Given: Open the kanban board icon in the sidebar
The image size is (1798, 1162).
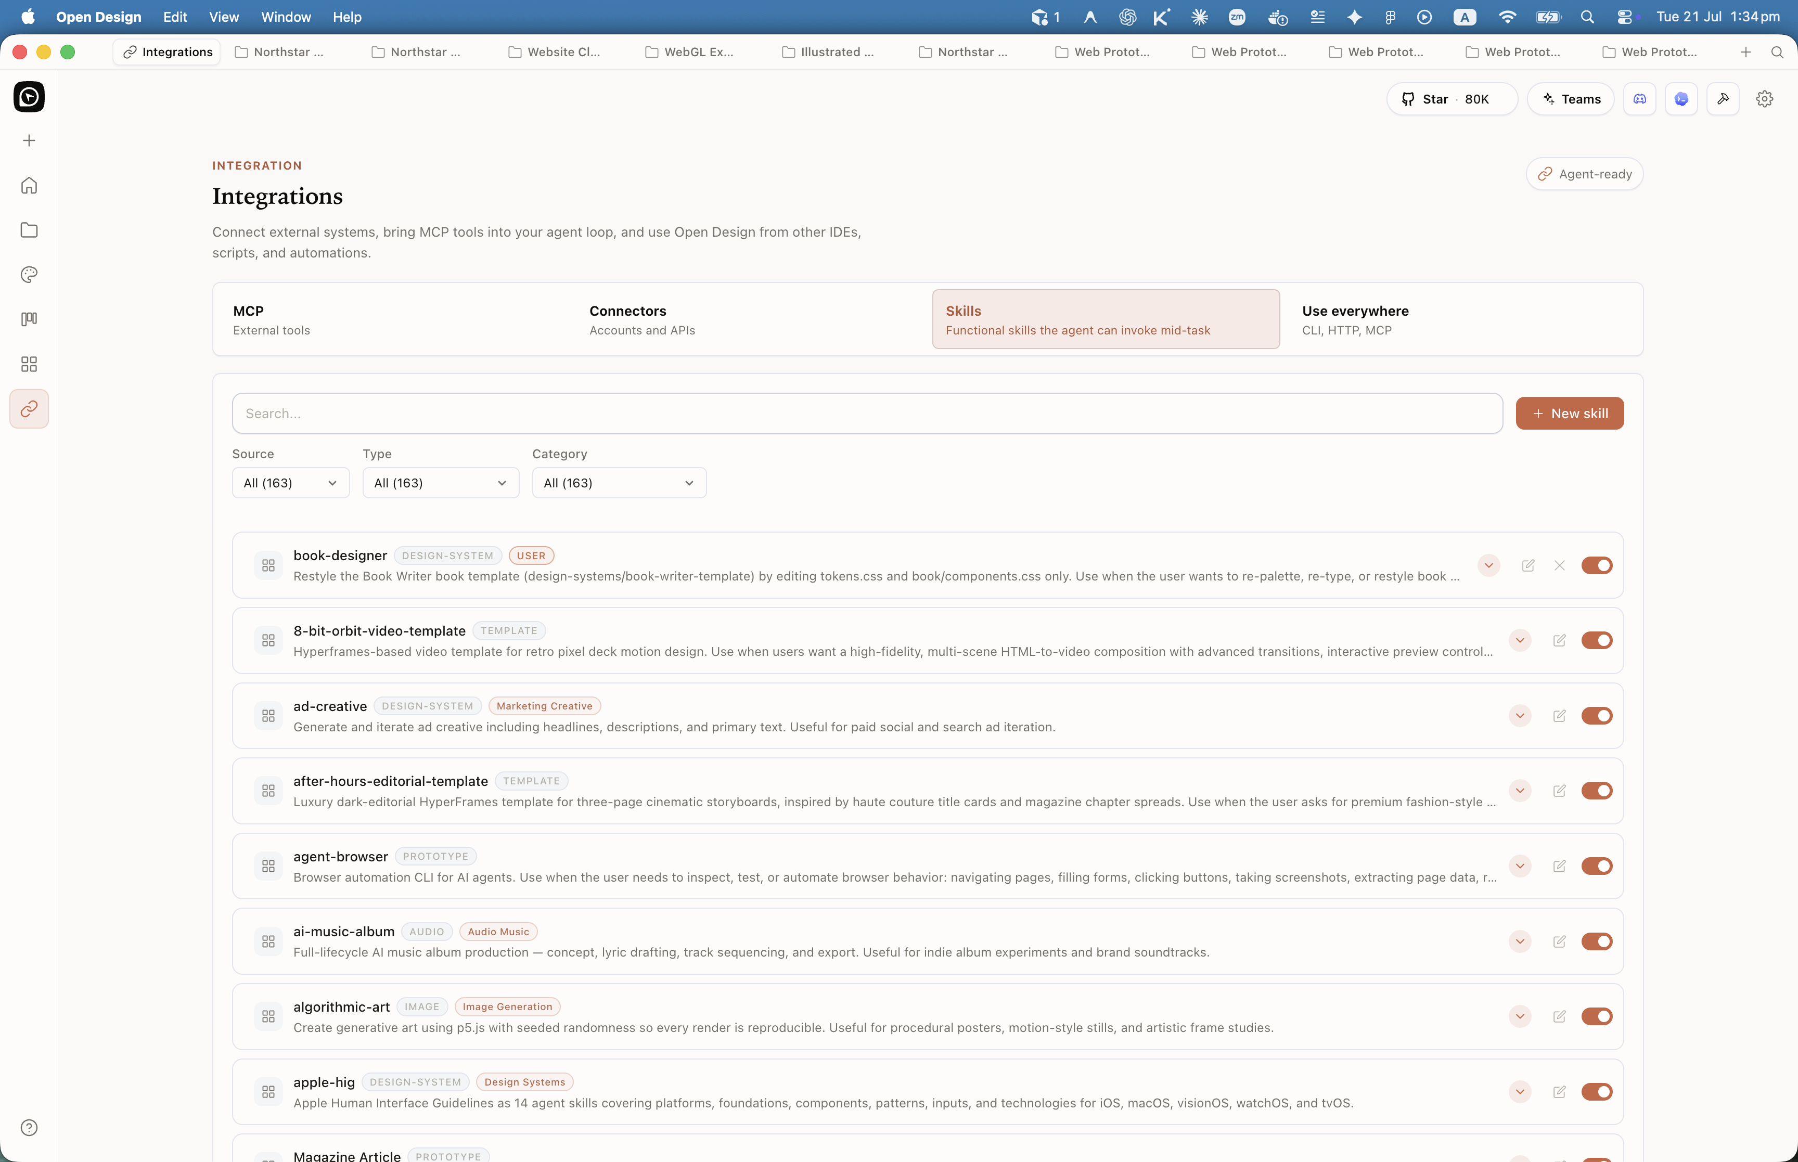Looking at the screenshot, I should [x=29, y=318].
